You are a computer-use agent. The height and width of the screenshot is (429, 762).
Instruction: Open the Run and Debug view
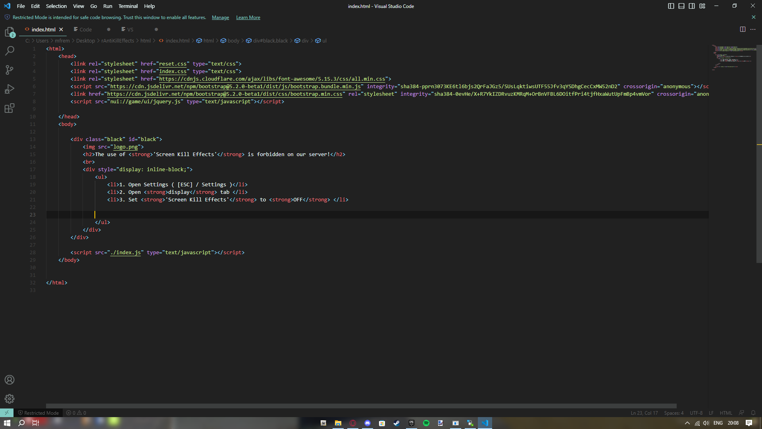pyautogui.click(x=10, y=89)
